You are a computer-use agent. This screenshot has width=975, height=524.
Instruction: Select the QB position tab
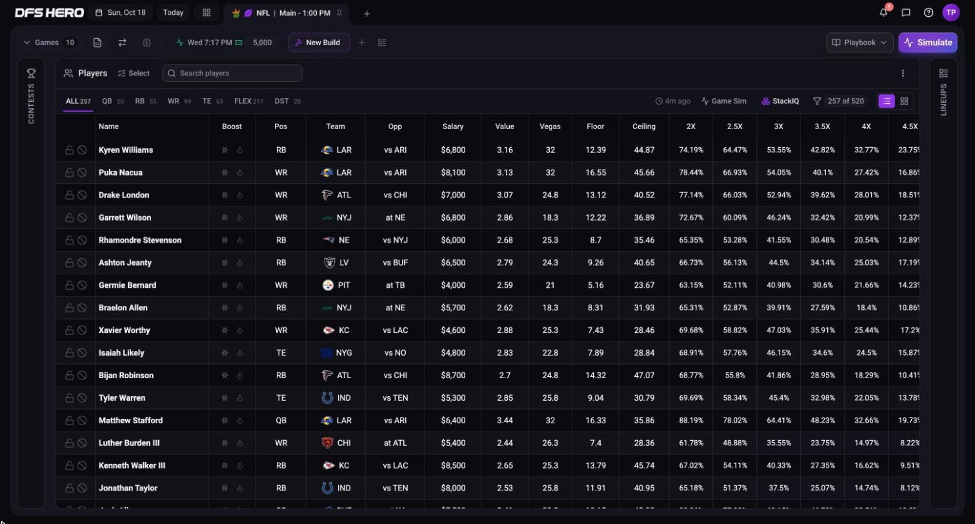[113, 101]
